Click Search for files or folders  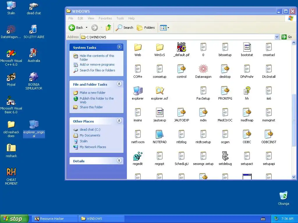pyautogui.click(x=97, y=70)
